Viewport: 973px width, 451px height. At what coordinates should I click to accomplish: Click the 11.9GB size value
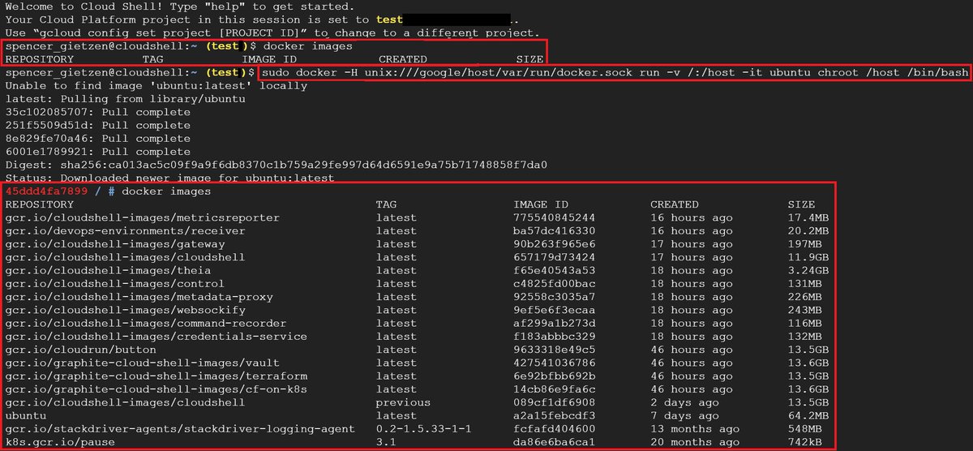click(x=808, y=257)
